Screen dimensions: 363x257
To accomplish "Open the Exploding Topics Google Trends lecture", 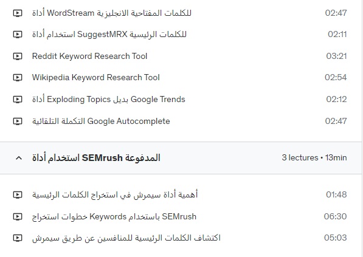I will pos(109,100).
